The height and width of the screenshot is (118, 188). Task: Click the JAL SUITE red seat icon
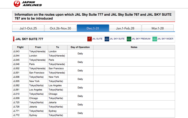(89, 39)
